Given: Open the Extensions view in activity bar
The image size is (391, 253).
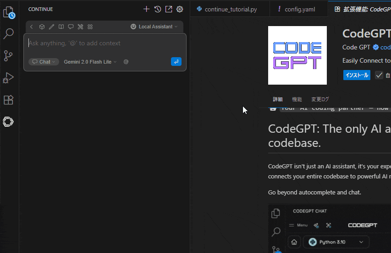Looking at the screenshot, I should (8, 100).
